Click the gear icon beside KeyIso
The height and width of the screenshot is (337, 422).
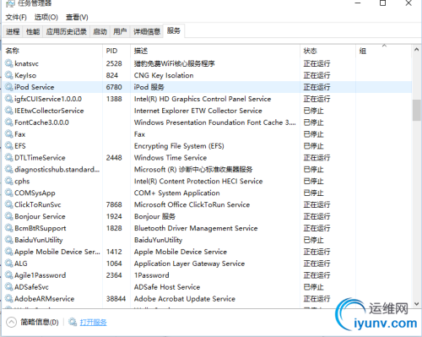click(x=9, y=75)
